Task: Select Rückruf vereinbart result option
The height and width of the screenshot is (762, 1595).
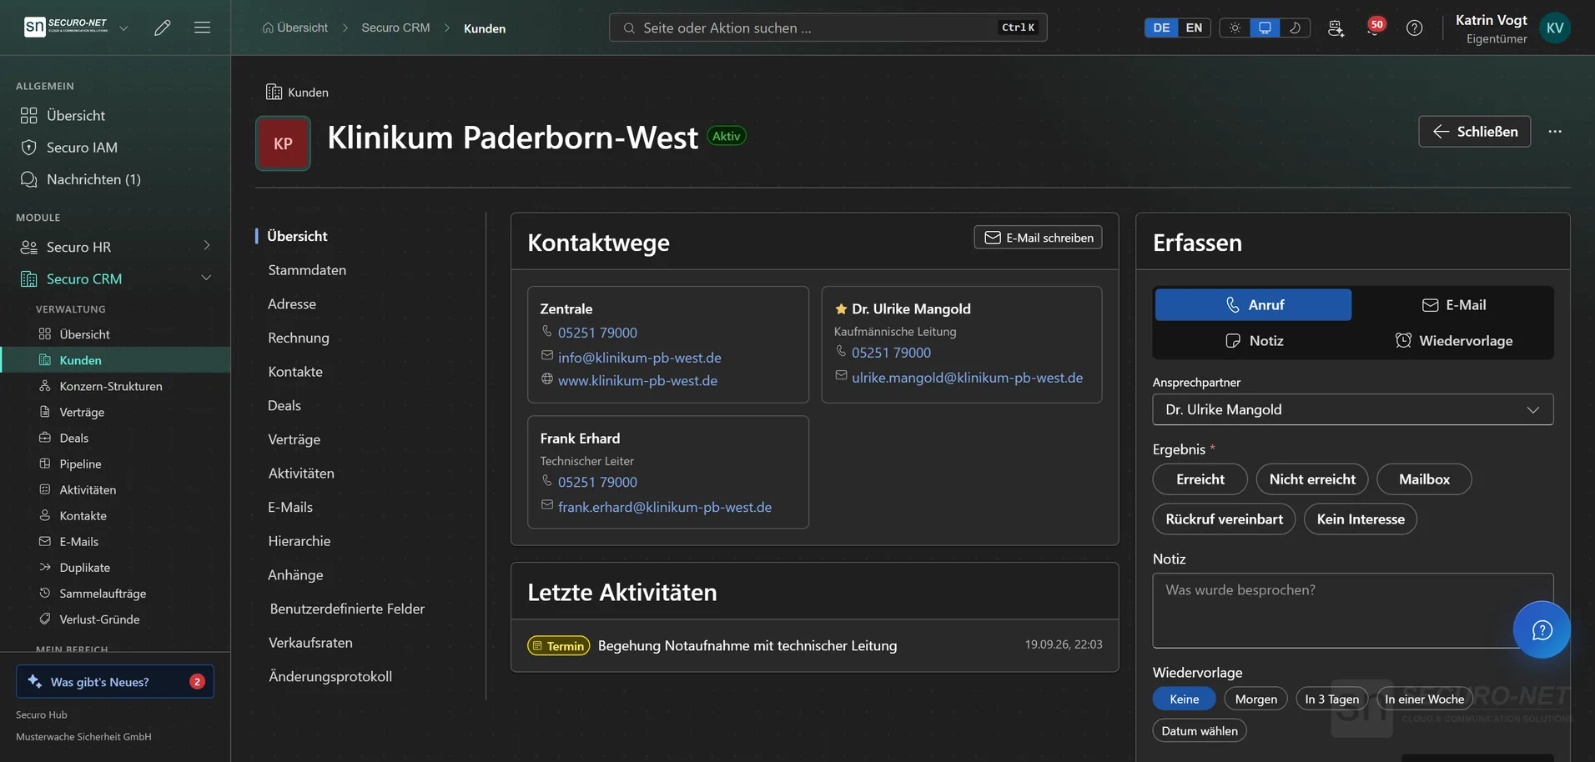Action: click(x=1224, y=519)
